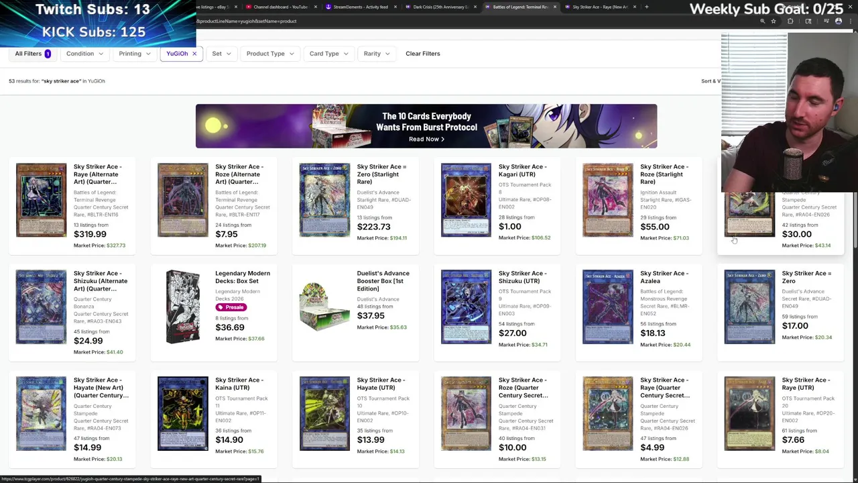Click the $223.73 price on Zero Starlight Rare
858x483 pixels.
click(373, 227)
